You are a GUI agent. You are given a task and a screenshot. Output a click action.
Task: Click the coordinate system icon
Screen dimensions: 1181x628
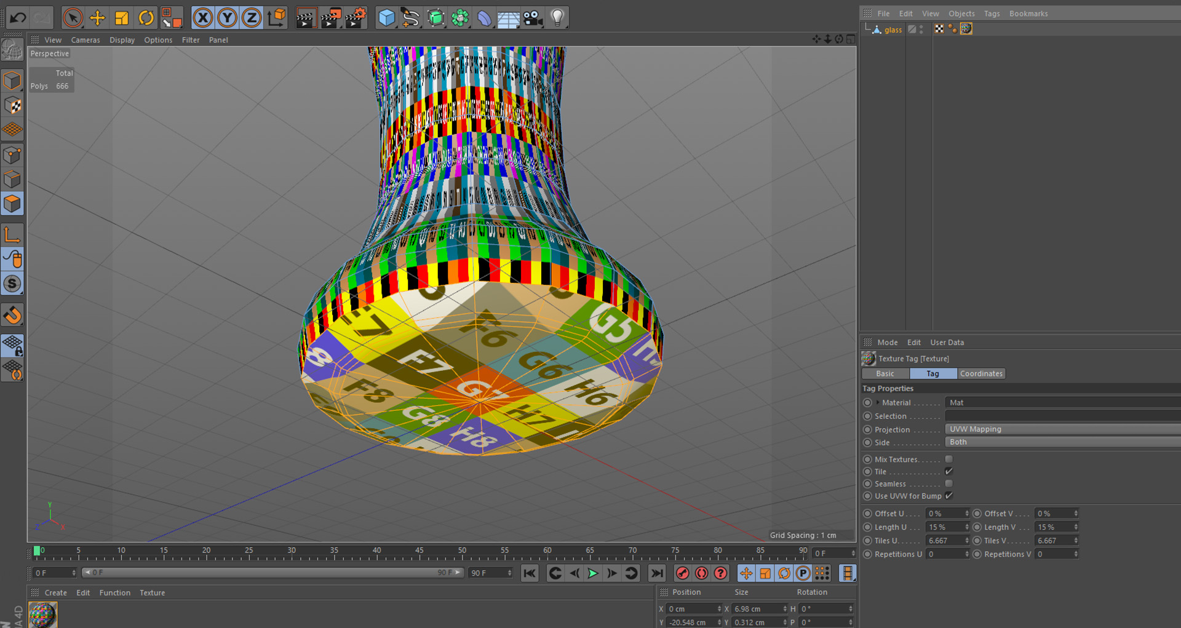277,18
